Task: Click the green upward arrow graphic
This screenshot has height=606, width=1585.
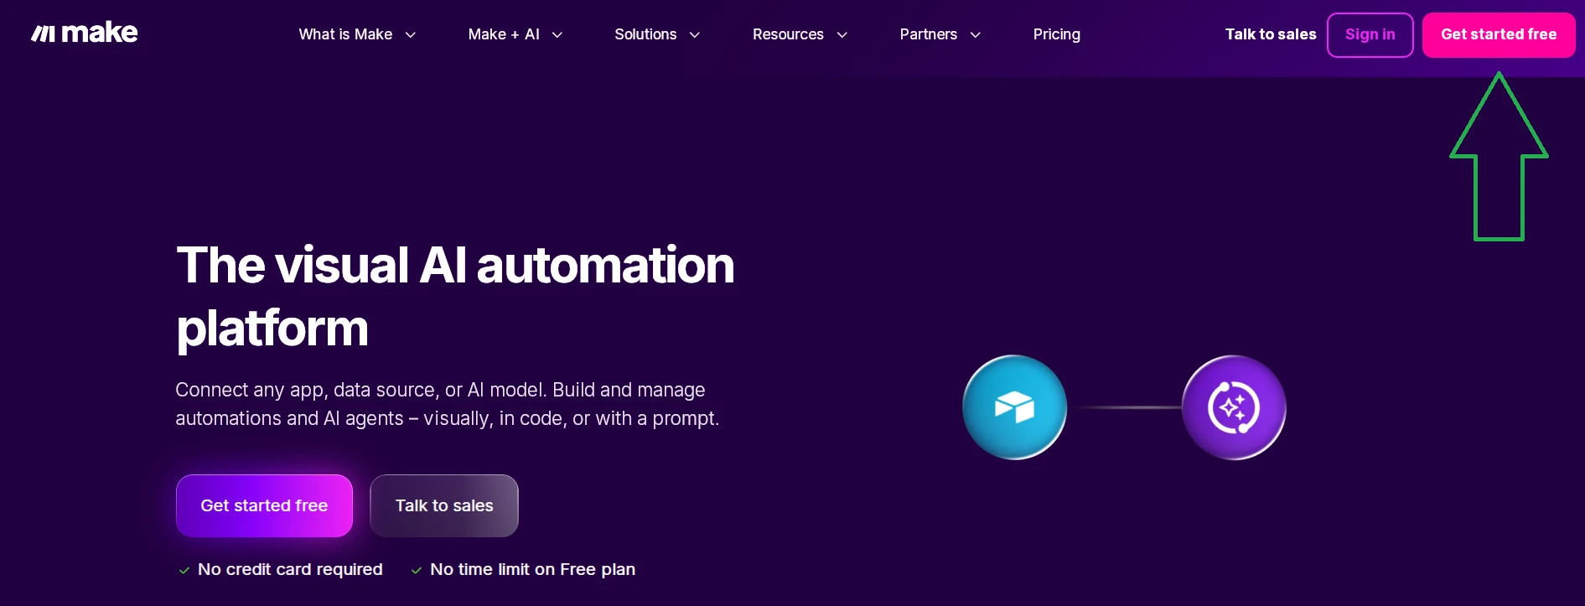Action: tap(1499, 157)
